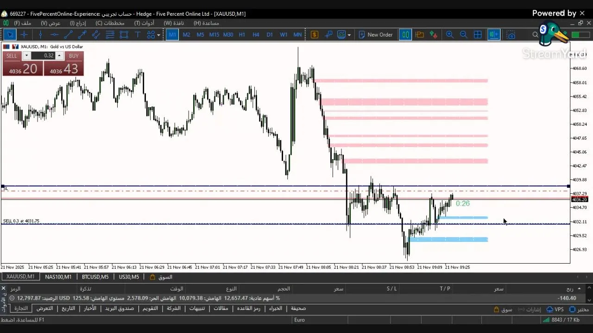Zoom in on the chart
The height and width of the screenshot is (333, 593).
pos(450,35)
